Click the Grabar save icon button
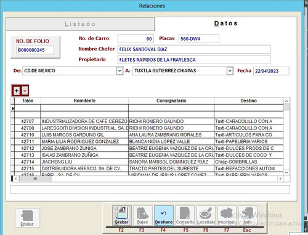Image resolution: width=308 pixels, height=235 pixels. [x=122, y=215]
